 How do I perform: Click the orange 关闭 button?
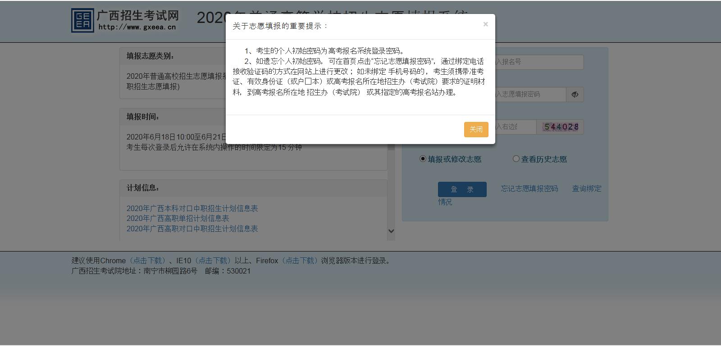476,130
